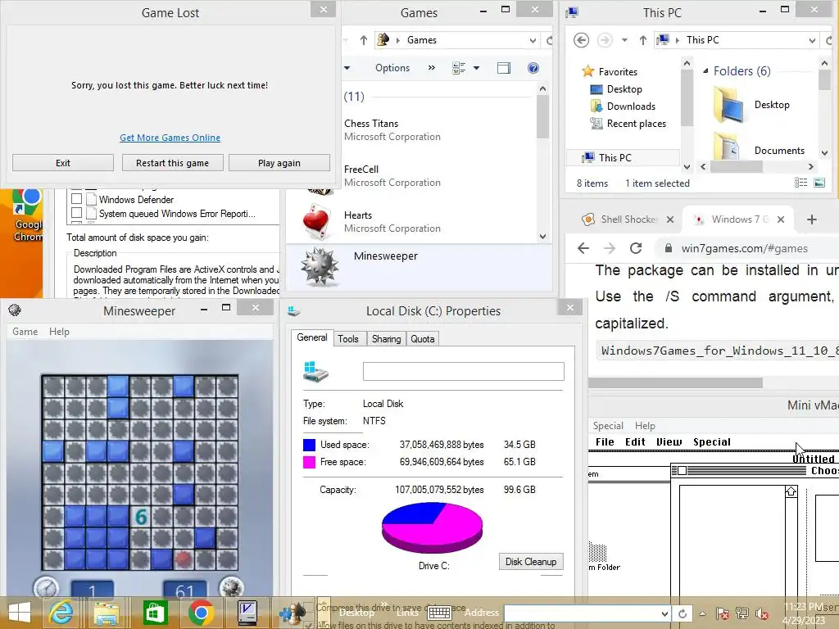The height and width of the screenshot is (629, 839).
Task: Expand the Games address bar dropdown
Action: 533,40
